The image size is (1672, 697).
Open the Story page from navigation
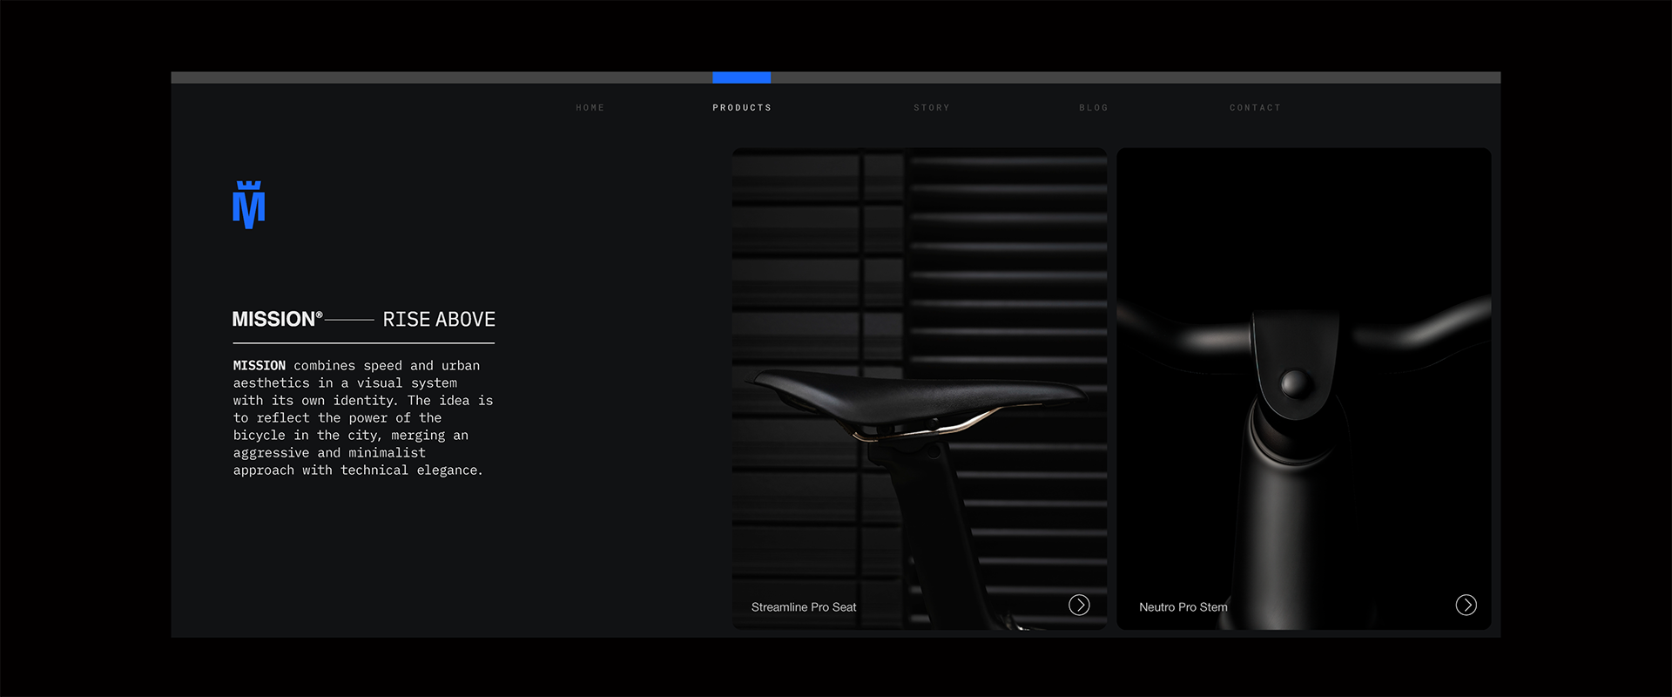click(x=931, y=108)
